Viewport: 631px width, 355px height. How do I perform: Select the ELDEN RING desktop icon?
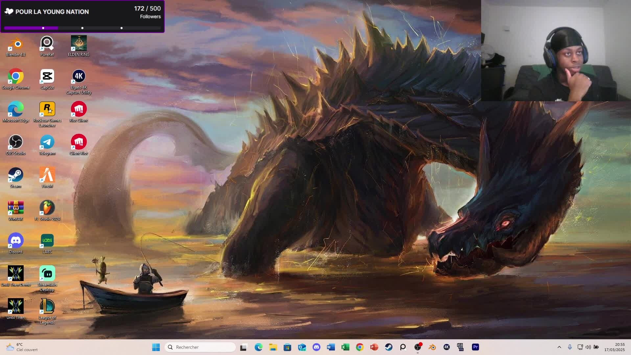click(79, 46)
